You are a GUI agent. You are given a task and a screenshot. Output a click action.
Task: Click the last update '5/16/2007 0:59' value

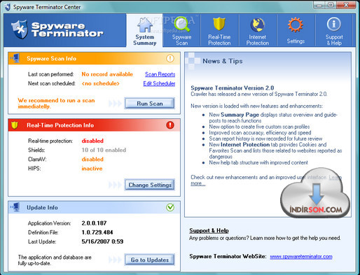[102, 241]
